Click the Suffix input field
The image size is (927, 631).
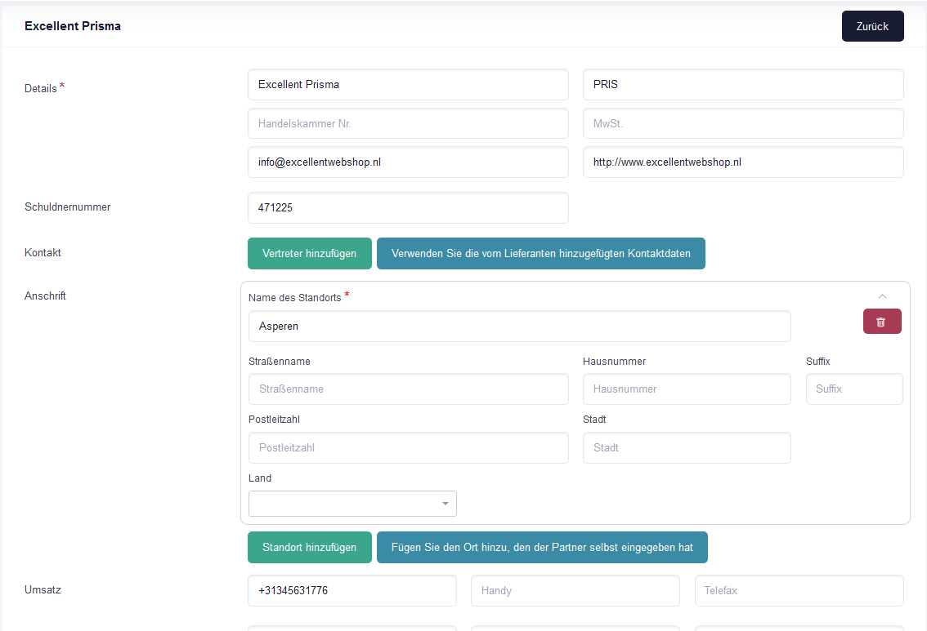click(x=854, y=389)
